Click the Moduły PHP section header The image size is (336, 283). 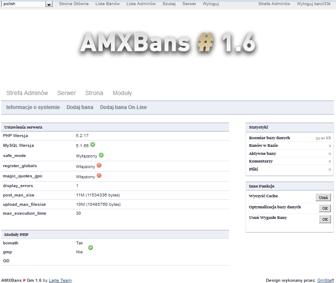pos(16,235)
